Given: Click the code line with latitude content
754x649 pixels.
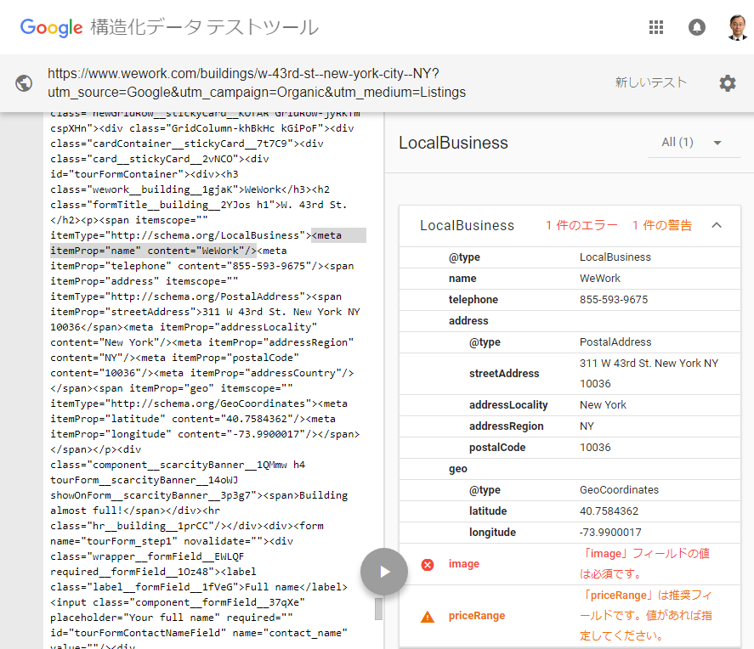Looking at the screenshot, I should (193, 419).
